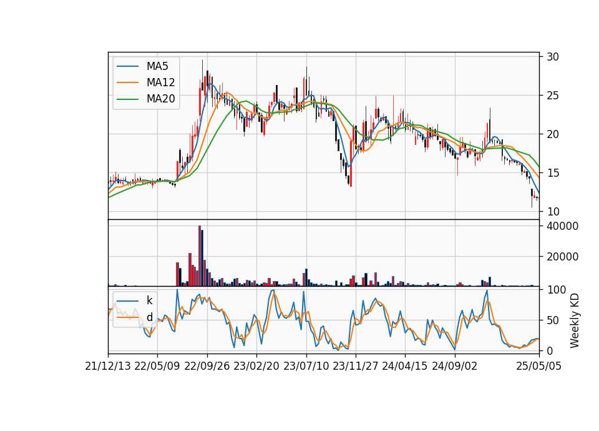Click the volume axis label 20000

pyautogui.click(x=562, y=257)
